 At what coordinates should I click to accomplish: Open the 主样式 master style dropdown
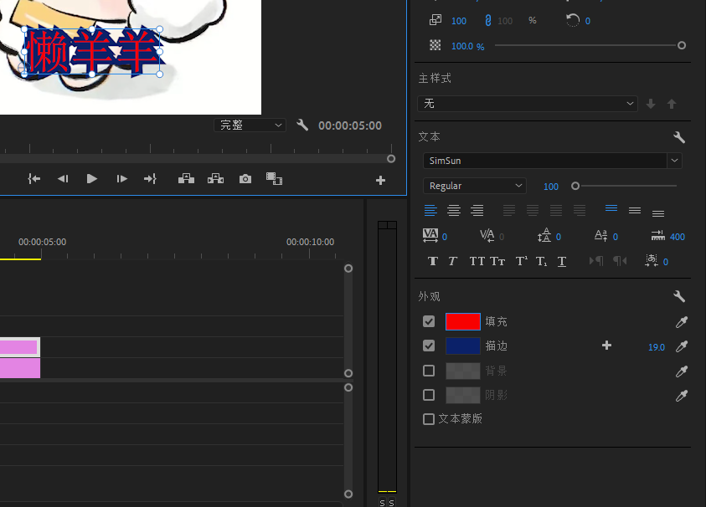(528, 104)
